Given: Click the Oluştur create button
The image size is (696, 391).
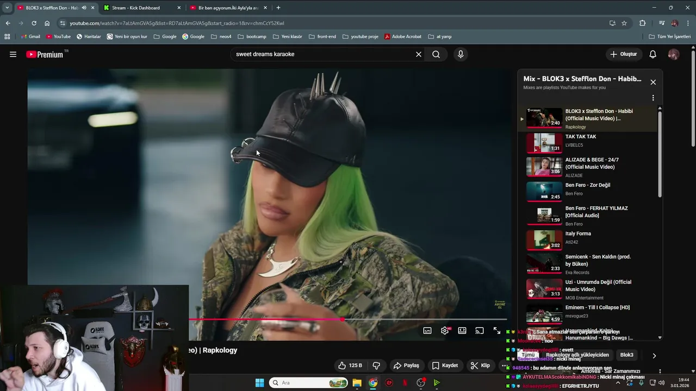Looking at the screenshot, I should pos(623,54).
